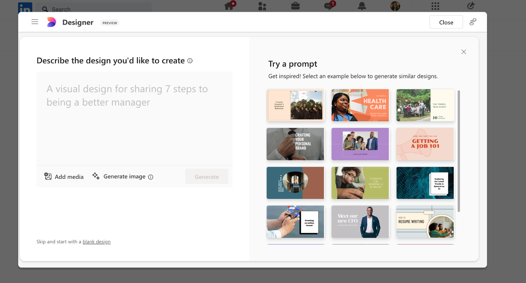Click the Generate image sparkle icon

[x=96, y=176]
